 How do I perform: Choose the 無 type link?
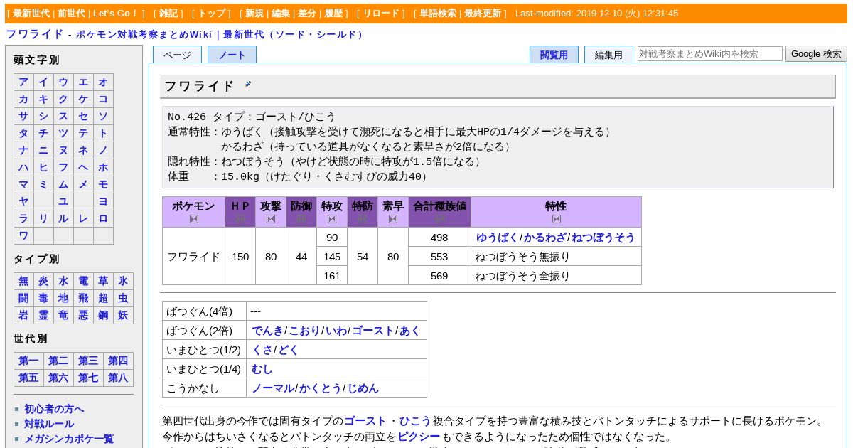(23, 281)
